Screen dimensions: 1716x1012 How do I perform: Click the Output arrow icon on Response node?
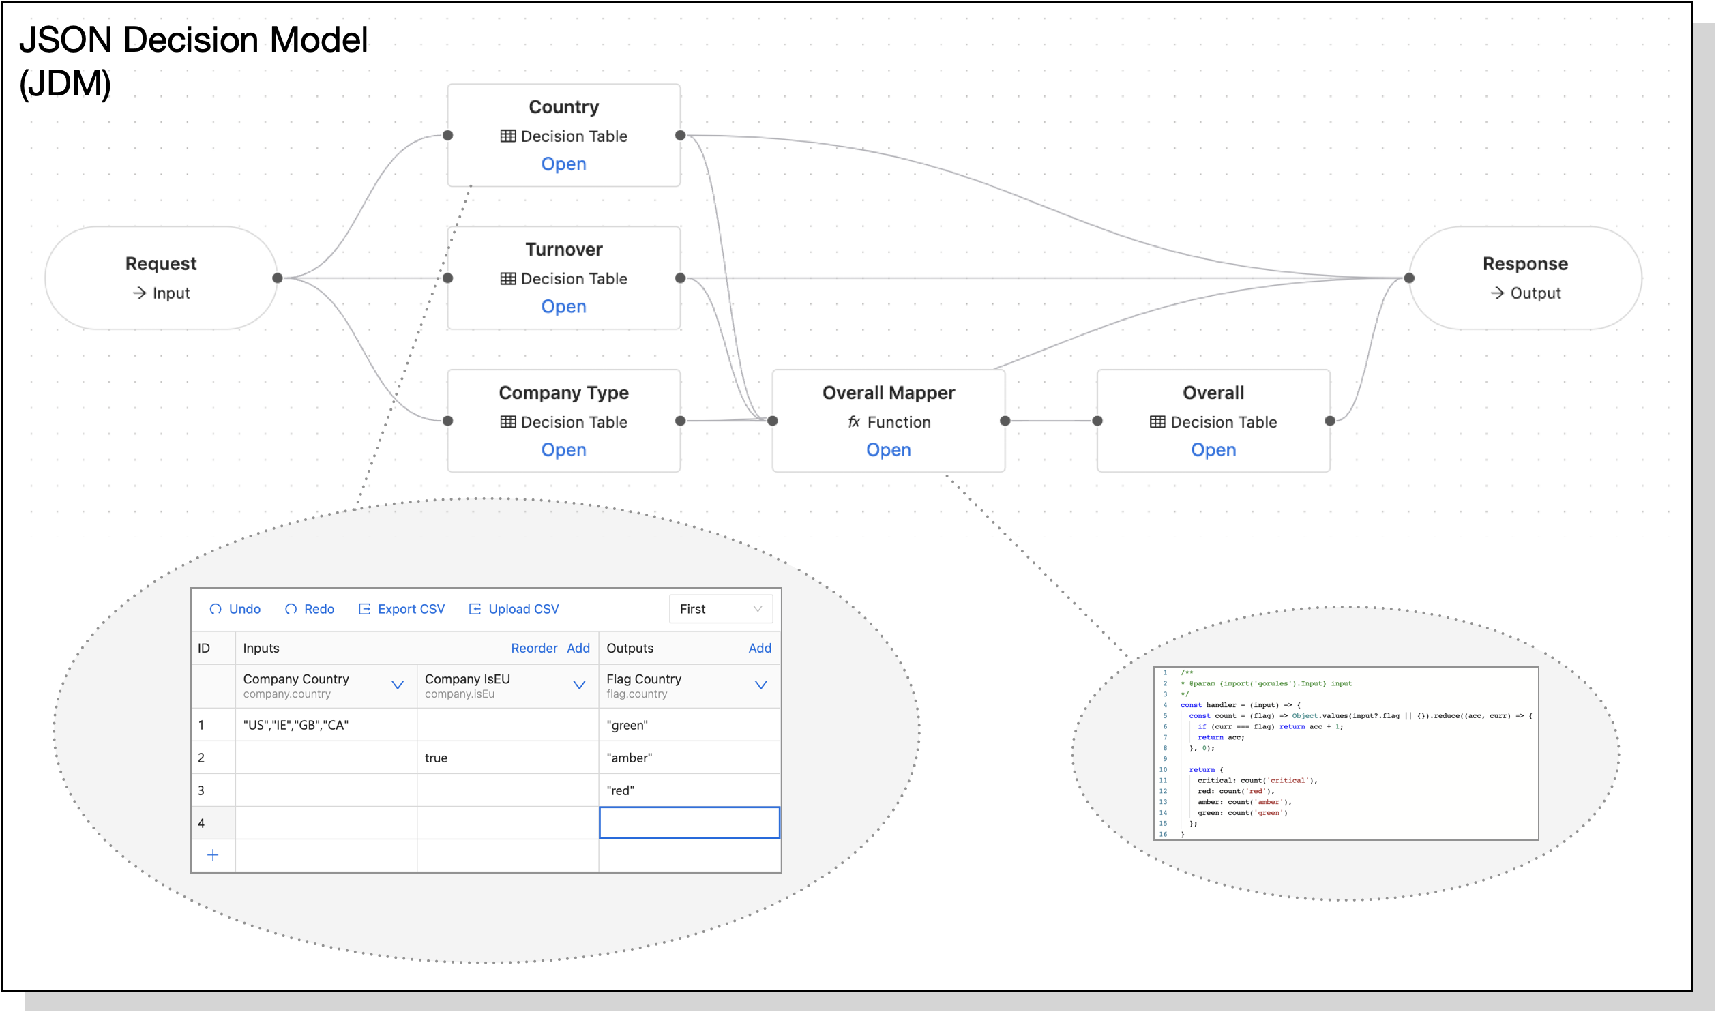click(x=1498, y=293)
